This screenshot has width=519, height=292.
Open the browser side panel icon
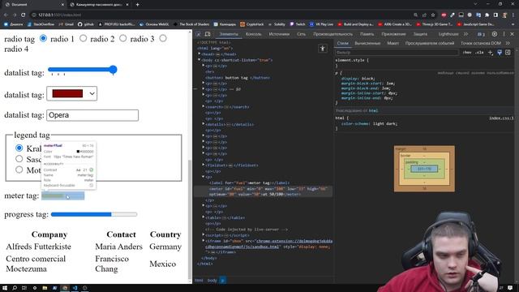tap(495, 15)
